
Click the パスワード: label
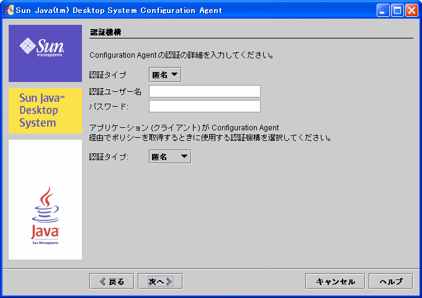(109, 107)
